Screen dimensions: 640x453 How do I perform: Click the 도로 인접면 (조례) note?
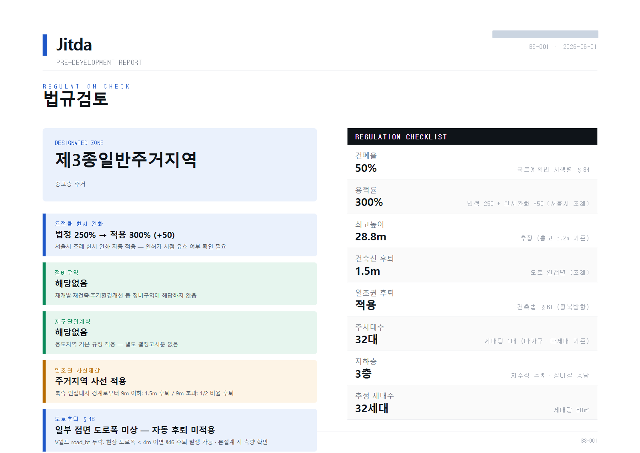pyautogui.click(x=560, y=273)
